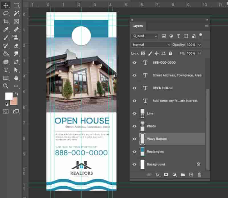The image size is (228, 198).
Task: Select the Horizontal Type tool
Action: (x=6, y=70)
